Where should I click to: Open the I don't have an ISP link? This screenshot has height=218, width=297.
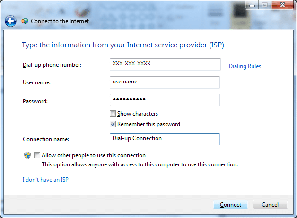pos(45,180)
